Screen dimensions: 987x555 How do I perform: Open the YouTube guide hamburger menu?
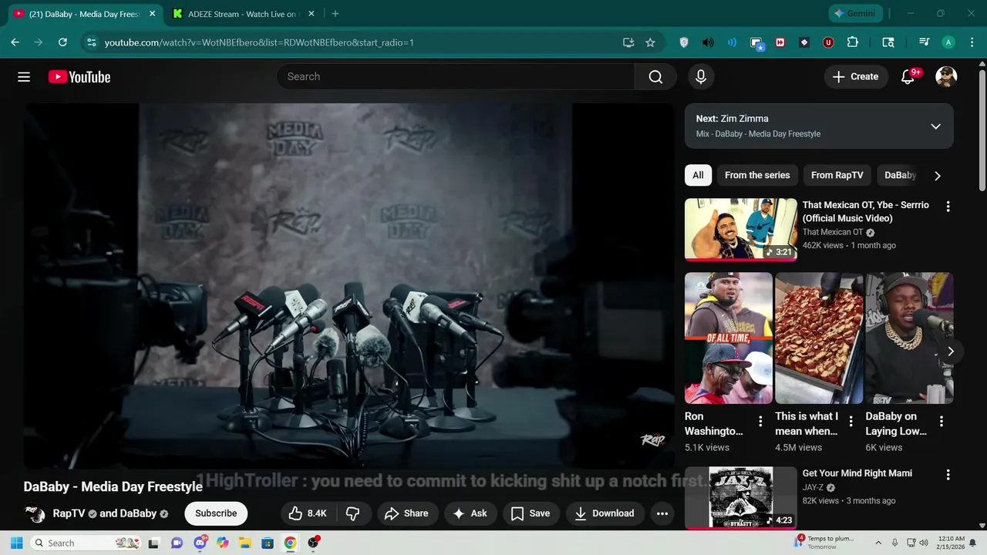click(x=24, y=77)
